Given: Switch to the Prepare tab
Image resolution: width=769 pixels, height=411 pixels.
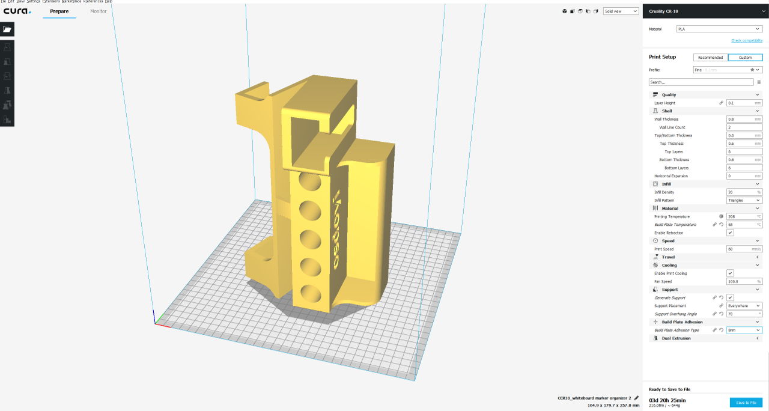Looking at the screenshot, I should pos(59,11).
